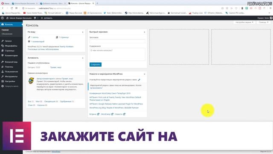
Task: Click the Плагины plug icon in sidebar
Action: [x=3, y=67]
